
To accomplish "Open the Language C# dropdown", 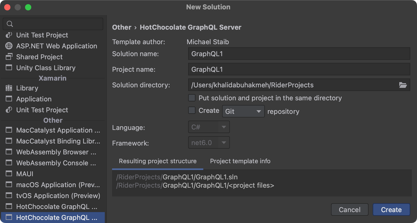I will [x=209, y=127].
